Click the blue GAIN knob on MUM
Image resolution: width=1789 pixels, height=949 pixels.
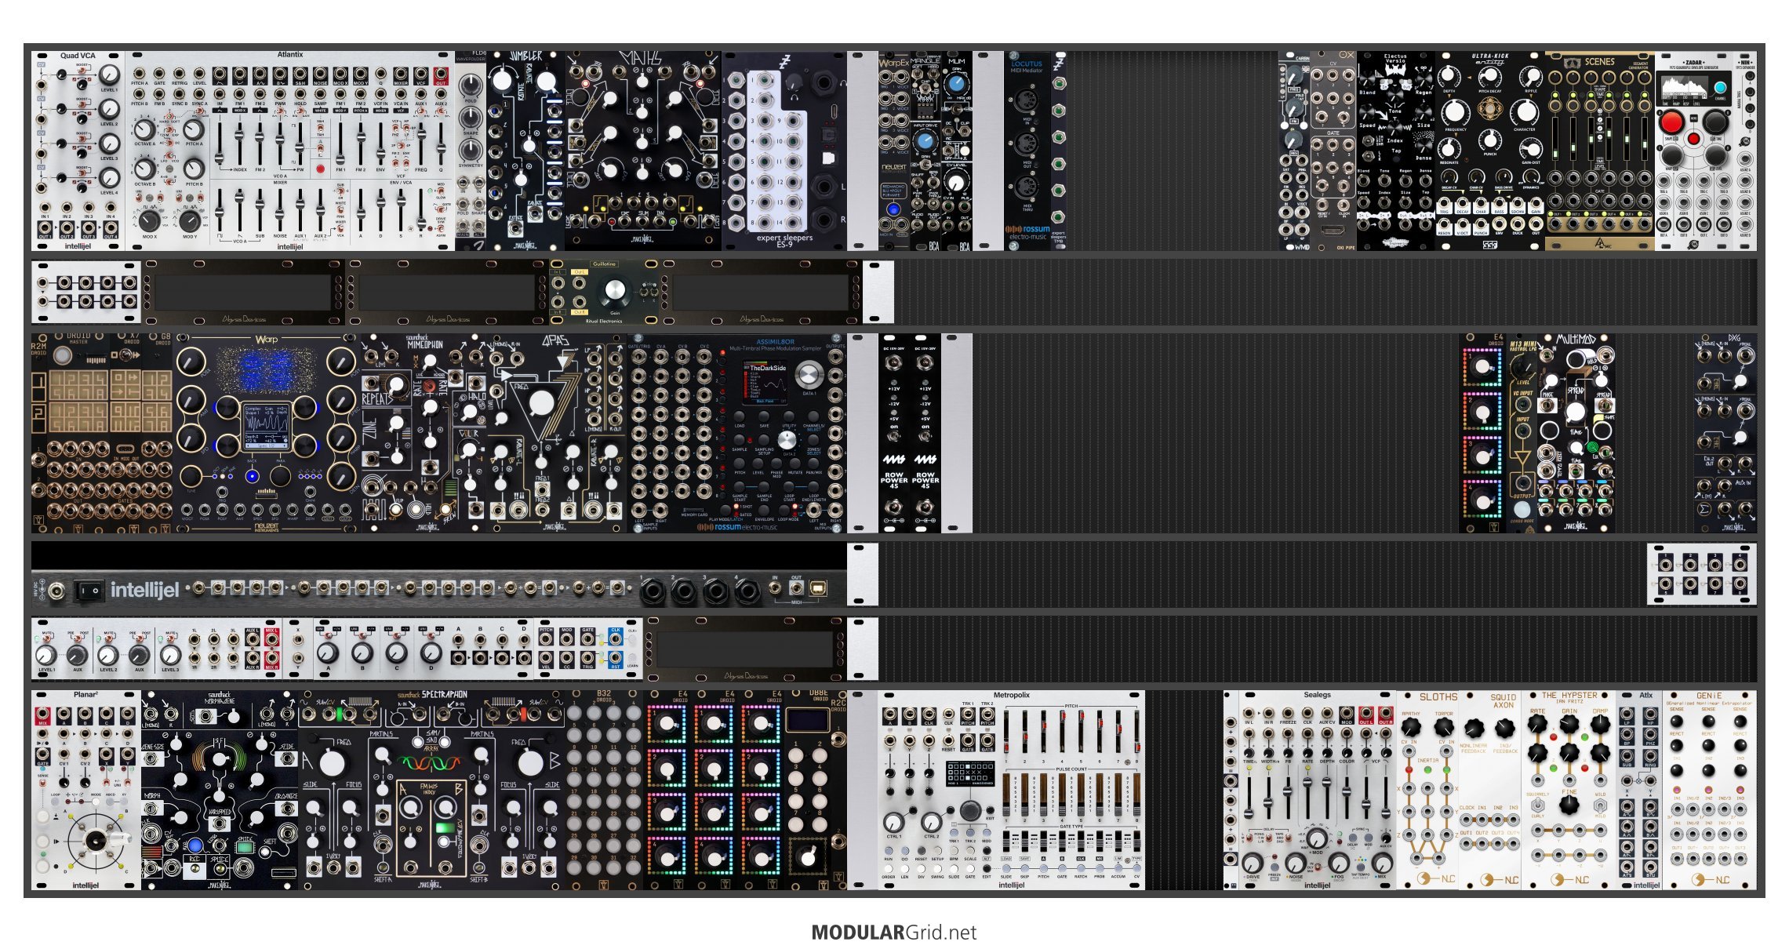(955, 83)
